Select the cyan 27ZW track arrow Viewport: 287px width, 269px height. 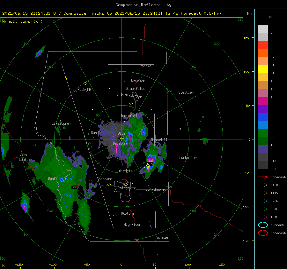tap(263, 201)
